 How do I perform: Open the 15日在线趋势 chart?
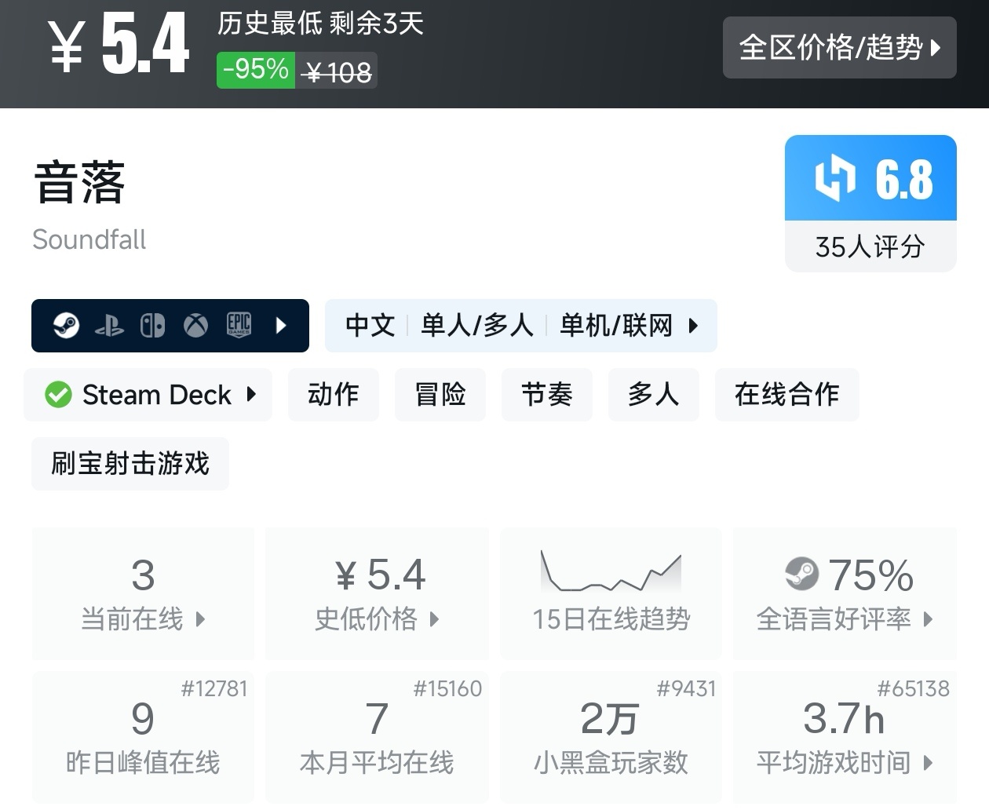point(611,593)
